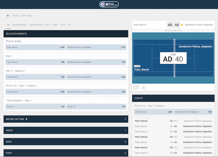Bet on Davidovich Fokina Match Odds 1.57
The image size is (218, 157).
pyautogui.click(x=96, y=47)
